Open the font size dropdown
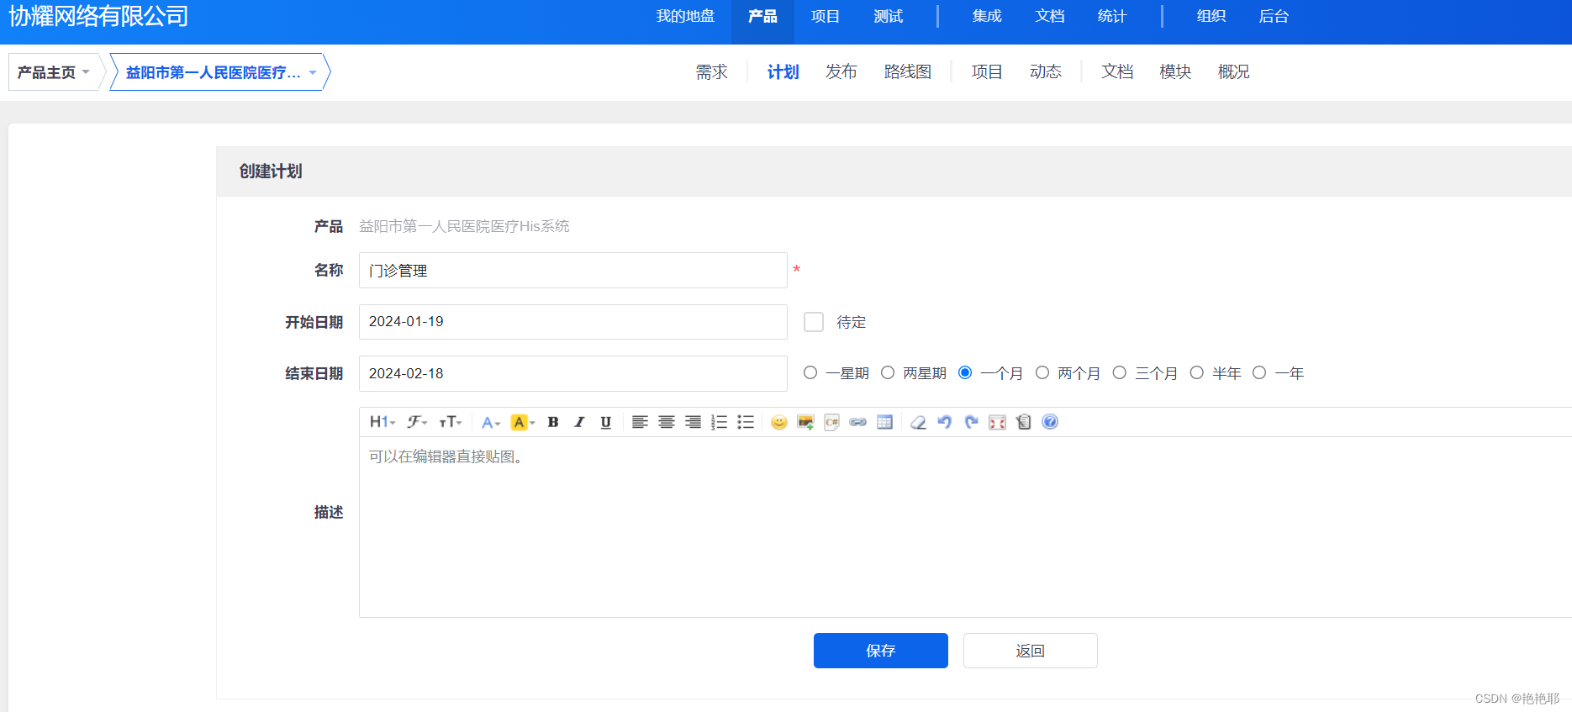 pyautogui.click(x=451, y=422)
